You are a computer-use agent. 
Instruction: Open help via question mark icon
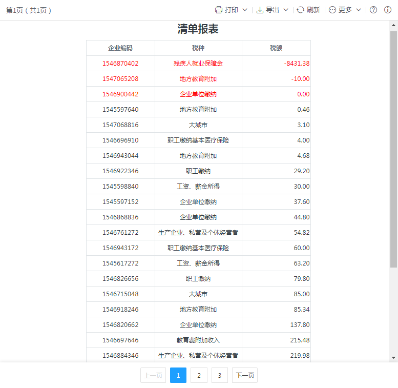click(x=373, y=10)
